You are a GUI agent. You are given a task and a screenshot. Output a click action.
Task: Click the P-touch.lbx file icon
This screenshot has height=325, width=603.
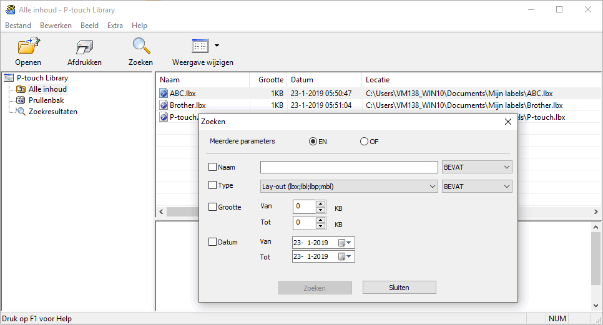pos(164,117)
